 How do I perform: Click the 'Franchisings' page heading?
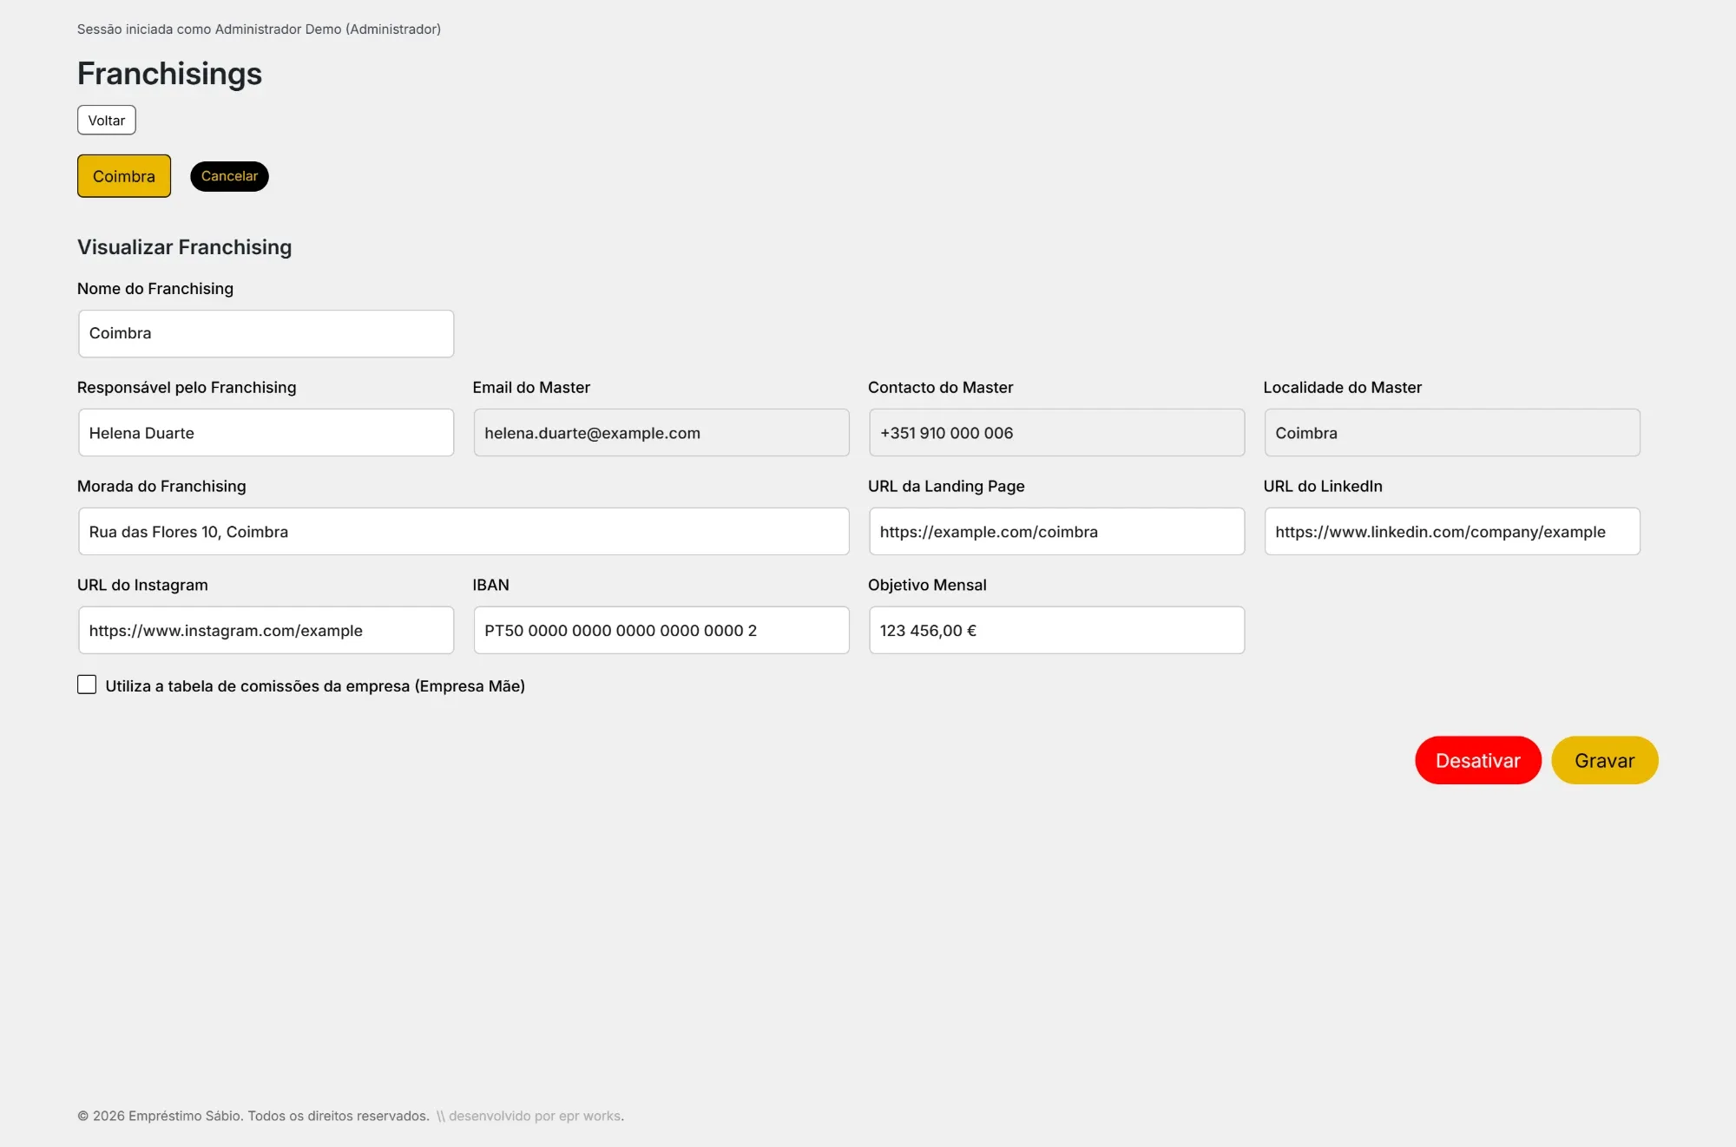coord(169,74)
